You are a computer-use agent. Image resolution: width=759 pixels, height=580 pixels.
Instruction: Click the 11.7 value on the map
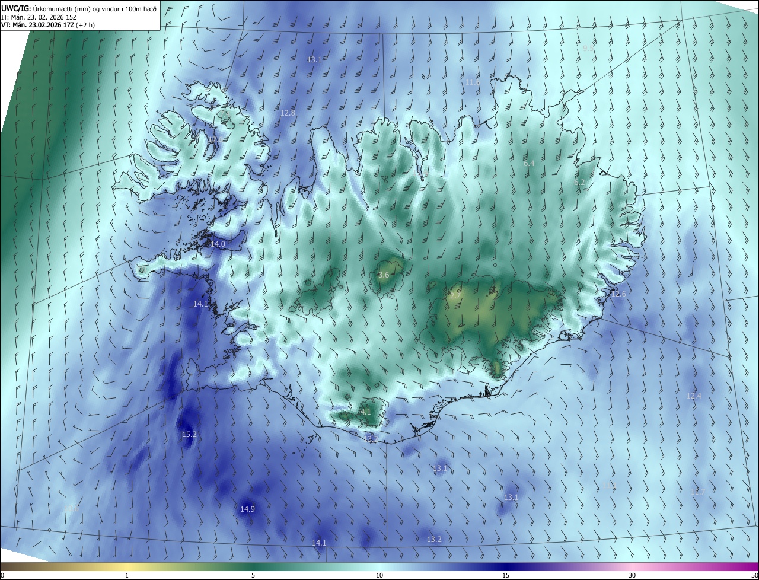pos(699,492)
